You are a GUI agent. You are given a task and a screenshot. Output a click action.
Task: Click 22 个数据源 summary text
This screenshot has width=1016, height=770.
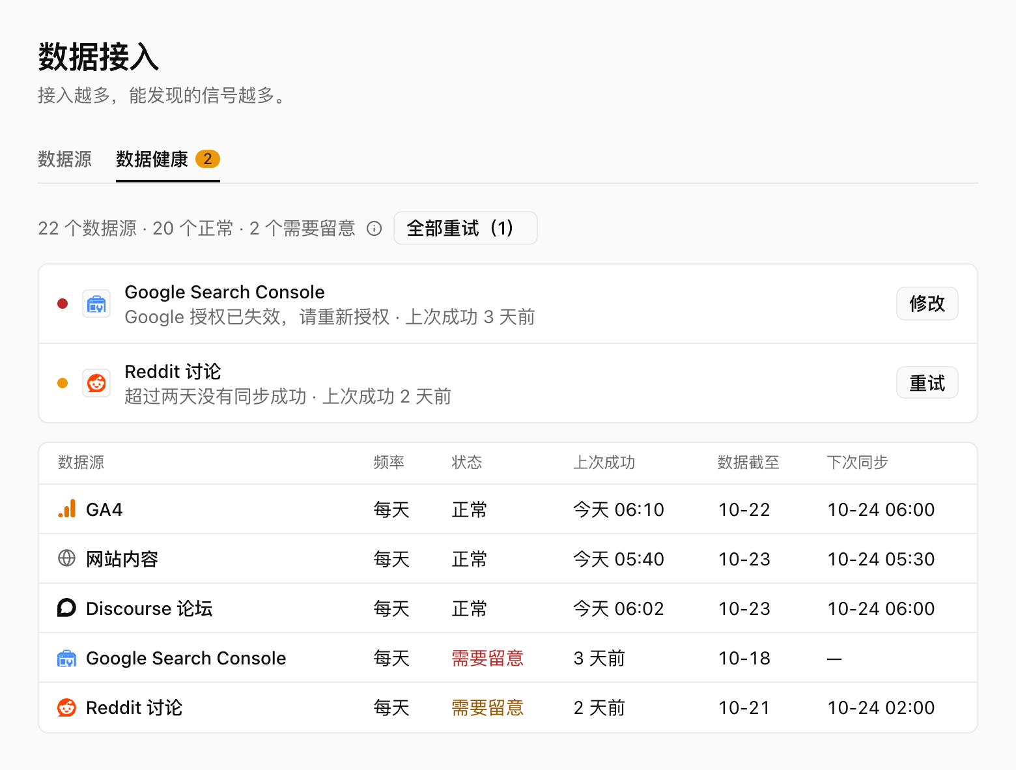point(87,228)
